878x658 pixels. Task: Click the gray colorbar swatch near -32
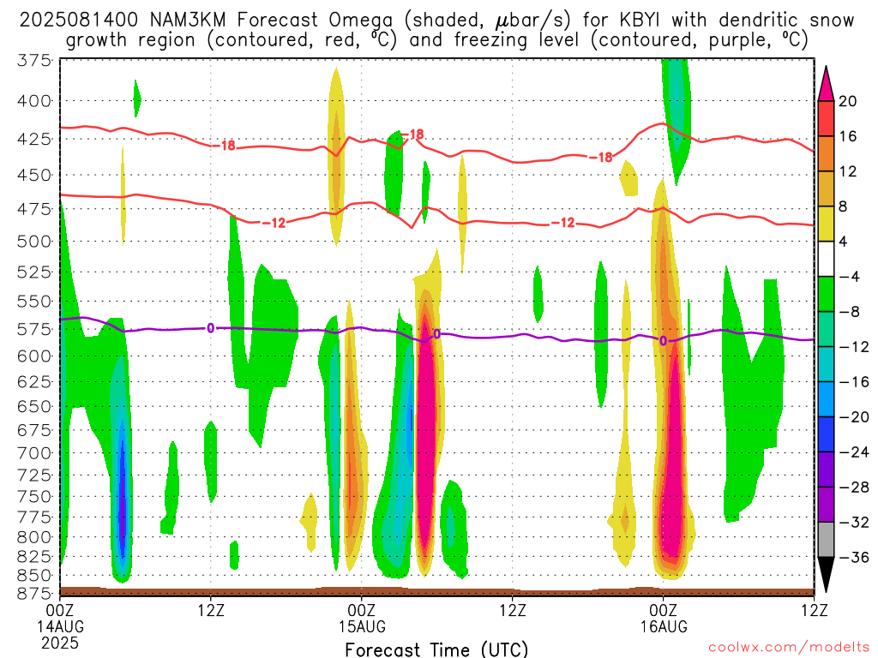[826, 540]
